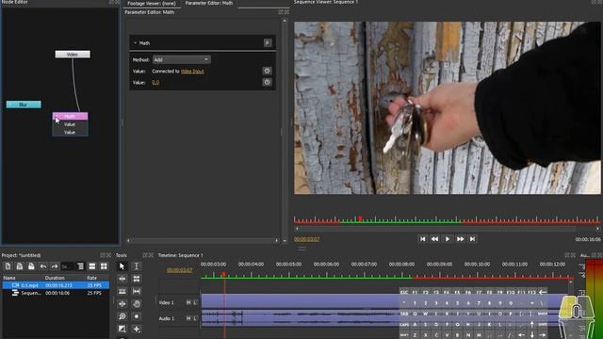The height and width of the screenshot is (339, 603).
Task: Select the Math node
Action: tap(70, 116)
